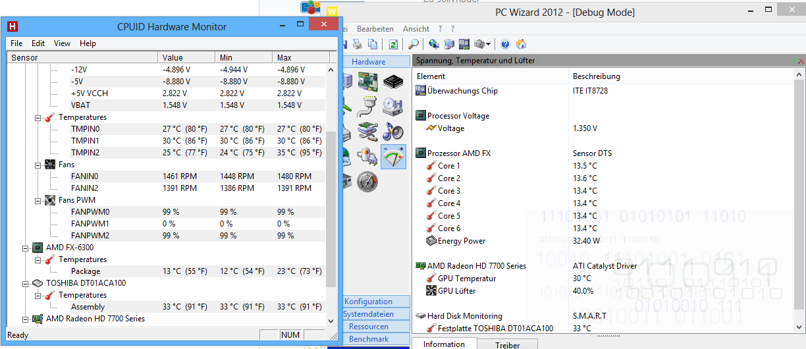Collapse the Fans node in sensor tree
806x349 pixels.
pos(38,165)
